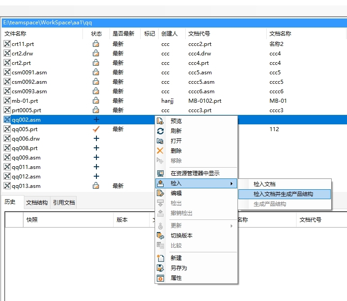Select the file row prt0005.prt
The height and width of the screenshot is (301, 347).
[174, 110]
